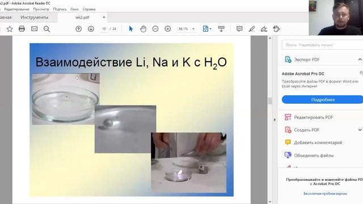Image resolution: width=363 pixels, height=204 pixels.
Task: Click the Экспорт PDF icon
Action: pos(288,59)
